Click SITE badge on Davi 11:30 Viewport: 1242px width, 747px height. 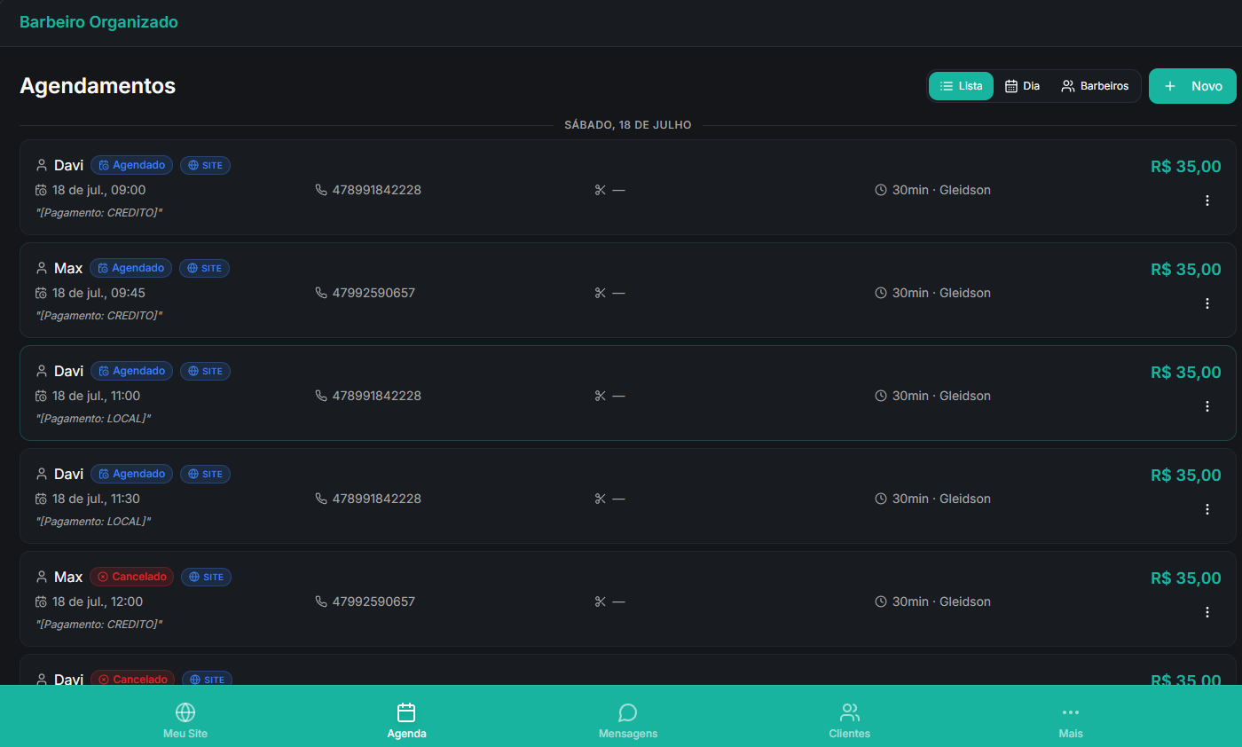click(x=205, y=474)
